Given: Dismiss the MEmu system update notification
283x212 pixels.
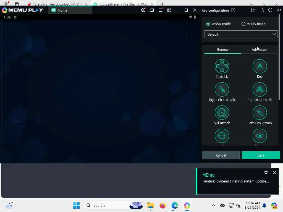Looking at the screenshot, I should pos(274,172).
